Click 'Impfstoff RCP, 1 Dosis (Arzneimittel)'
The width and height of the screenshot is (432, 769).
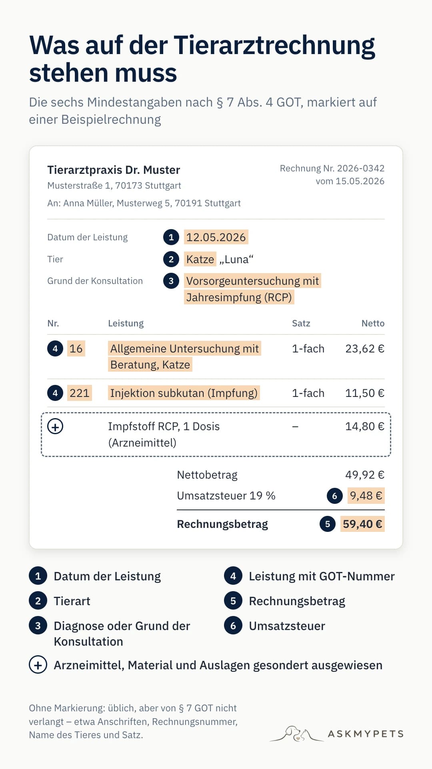tap(164, 434)
